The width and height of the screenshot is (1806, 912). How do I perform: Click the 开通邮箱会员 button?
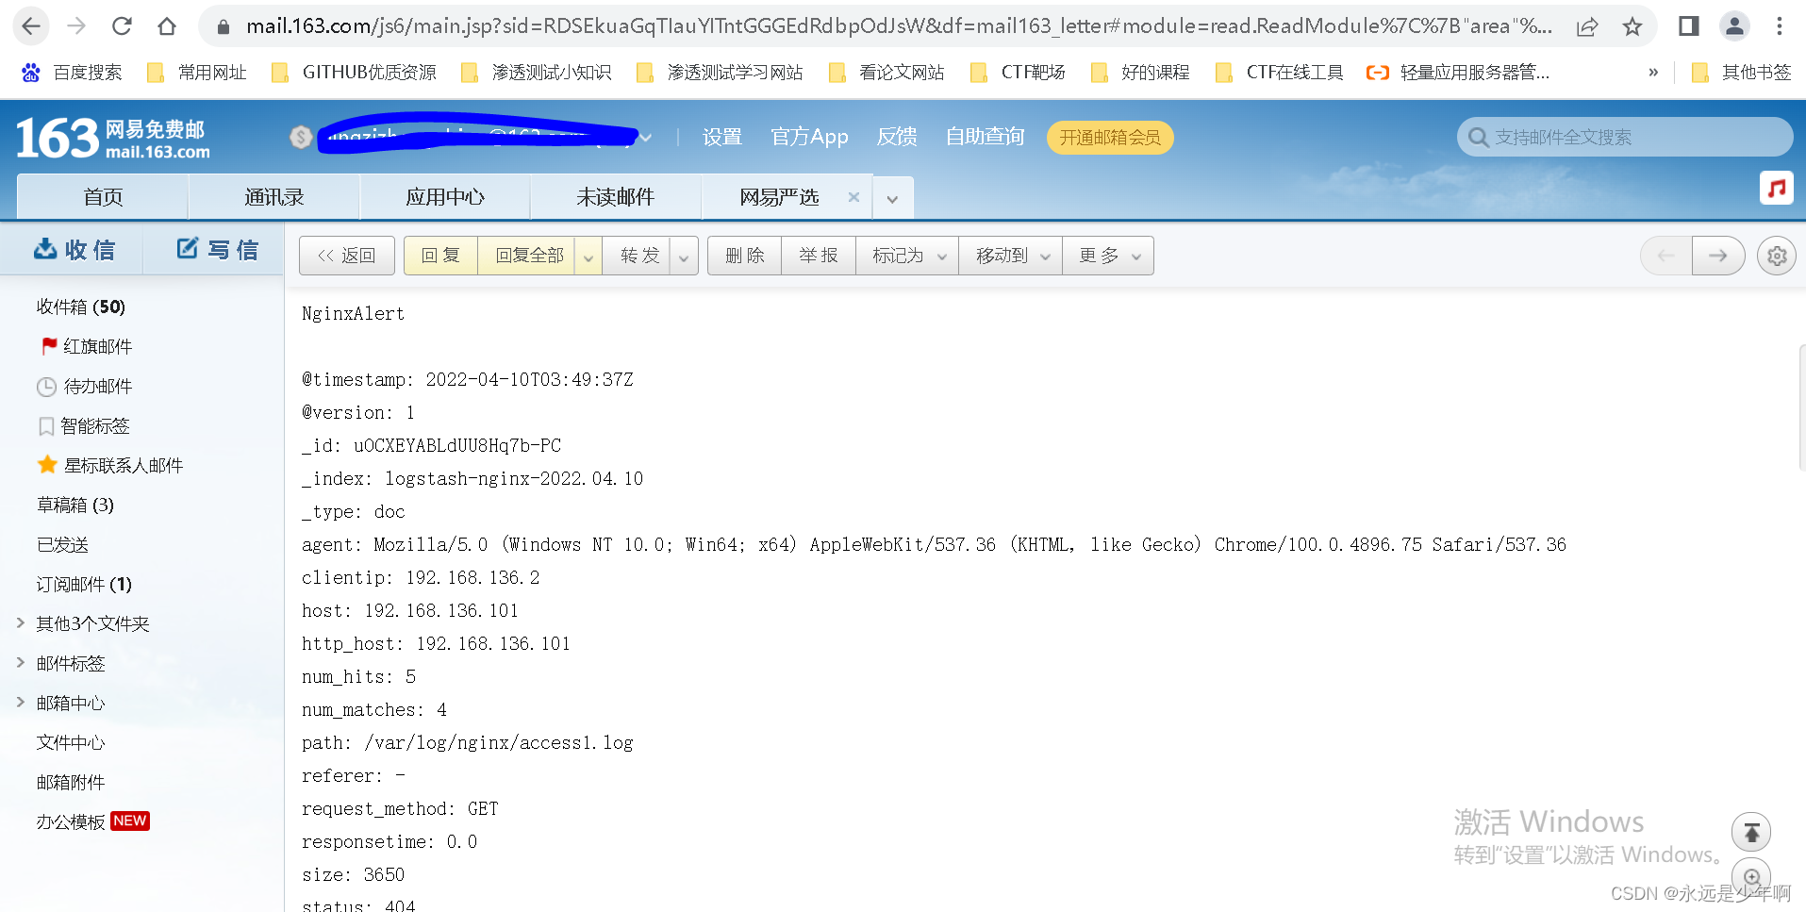click(x=1109, y=137)
